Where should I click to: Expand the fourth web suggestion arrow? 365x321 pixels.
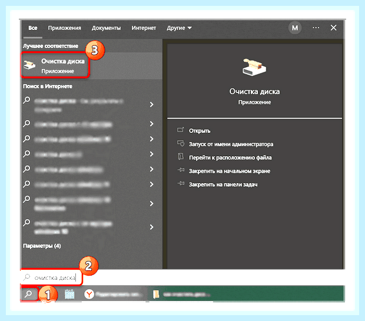[152, 154]
